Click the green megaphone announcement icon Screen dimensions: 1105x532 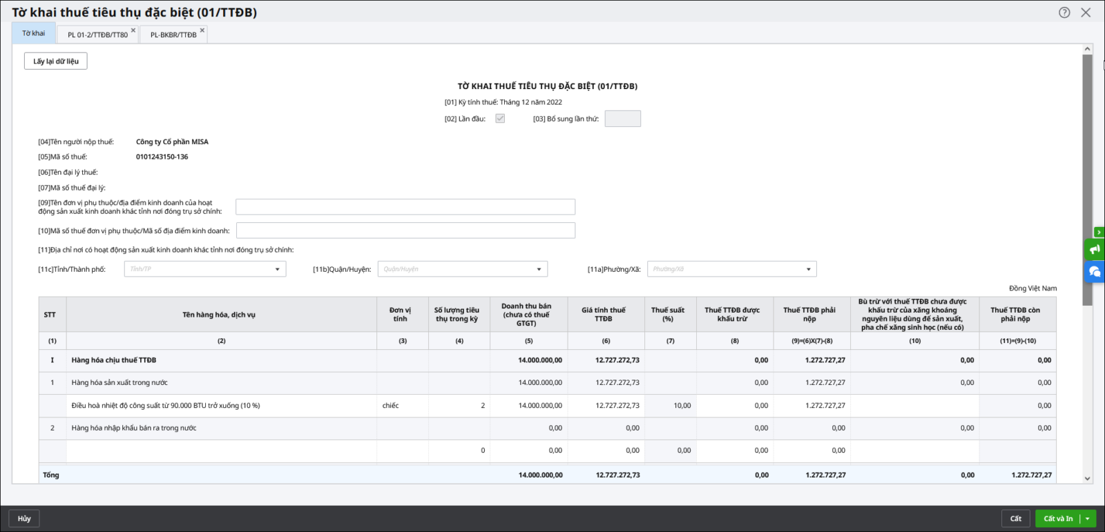tap(1095, 249)
